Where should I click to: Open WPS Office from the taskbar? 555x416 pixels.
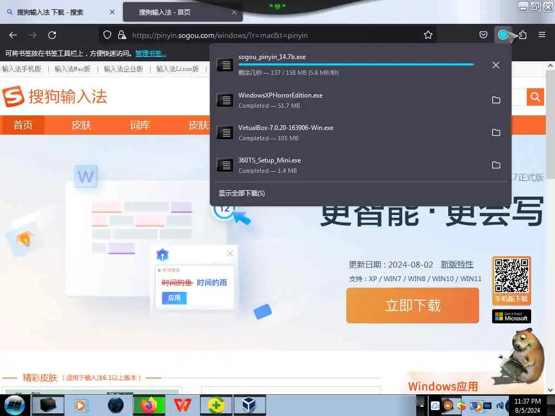click(182, 405)
